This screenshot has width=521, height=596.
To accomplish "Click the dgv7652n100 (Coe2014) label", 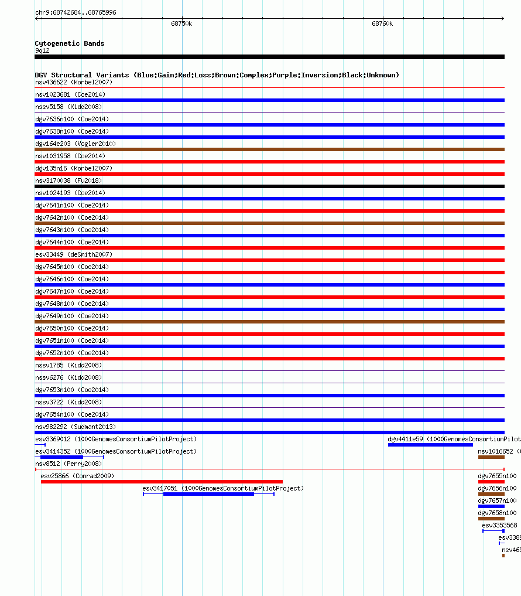I will pos(72,352).
